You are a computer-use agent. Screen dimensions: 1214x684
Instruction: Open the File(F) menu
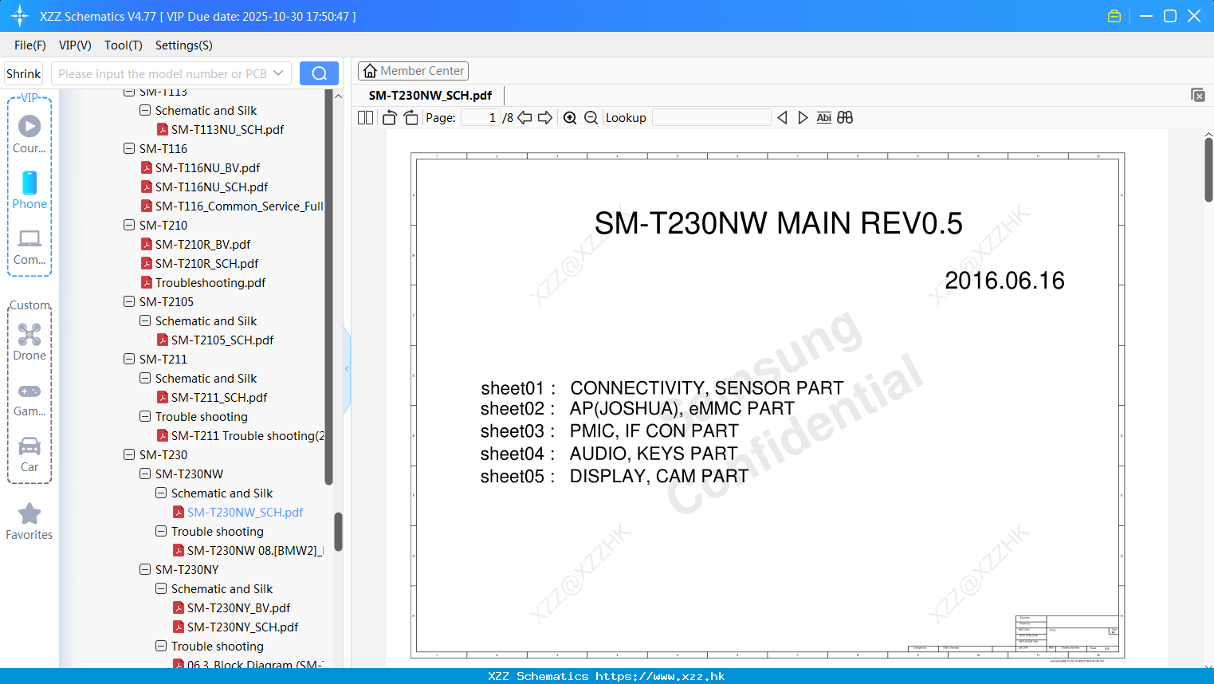(x=30, y=45)
